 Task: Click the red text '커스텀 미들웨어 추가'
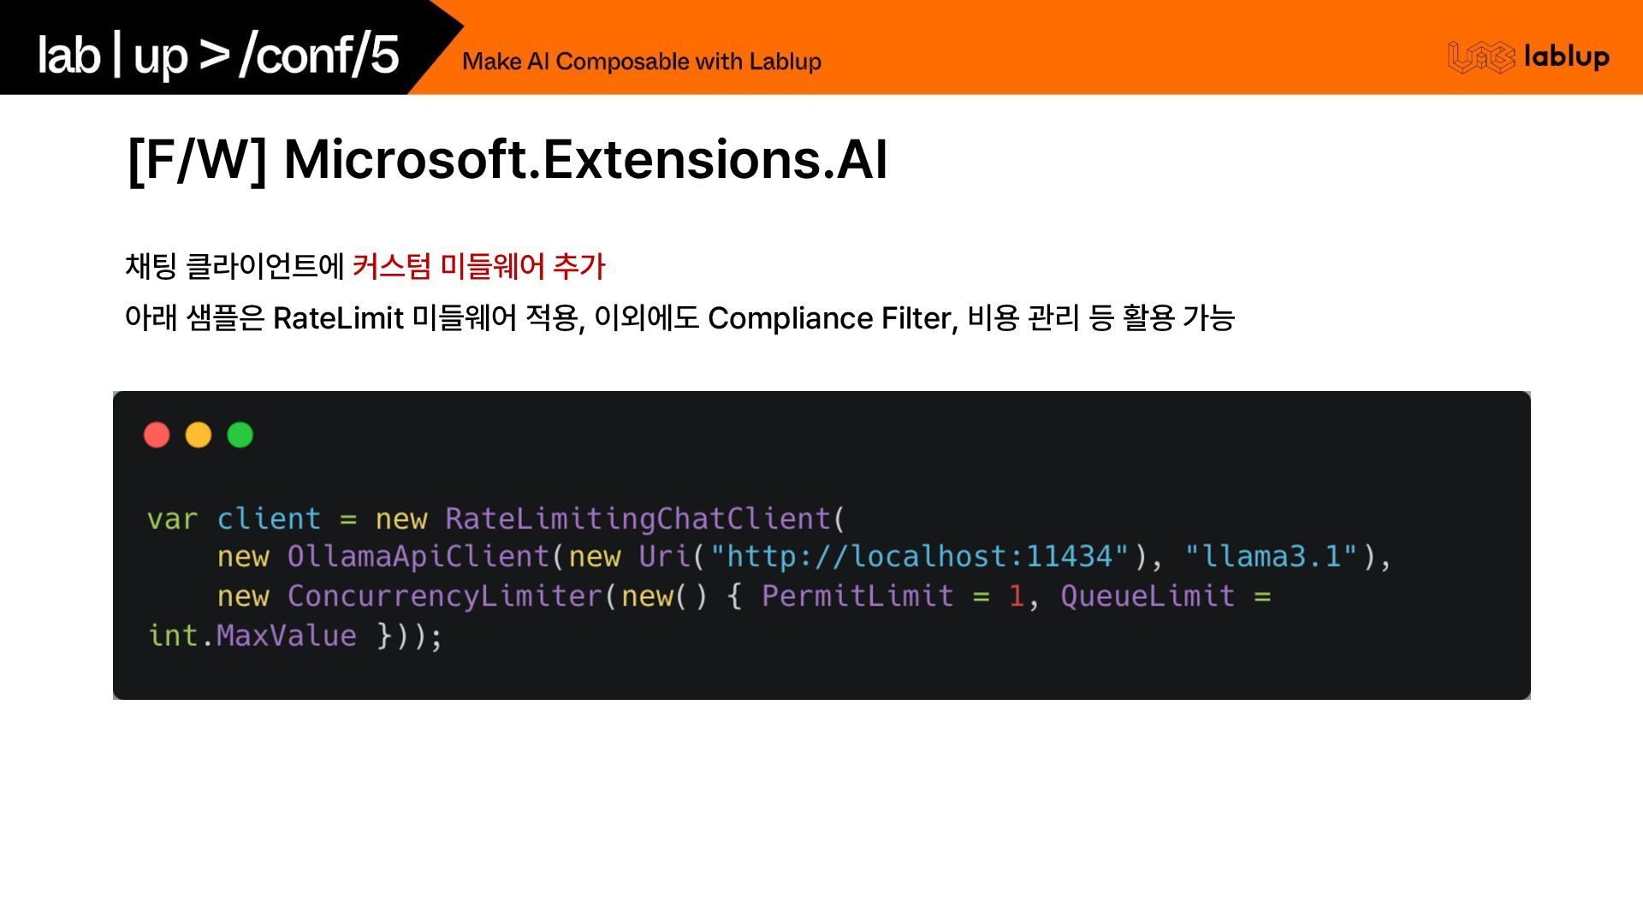(478, 266)
